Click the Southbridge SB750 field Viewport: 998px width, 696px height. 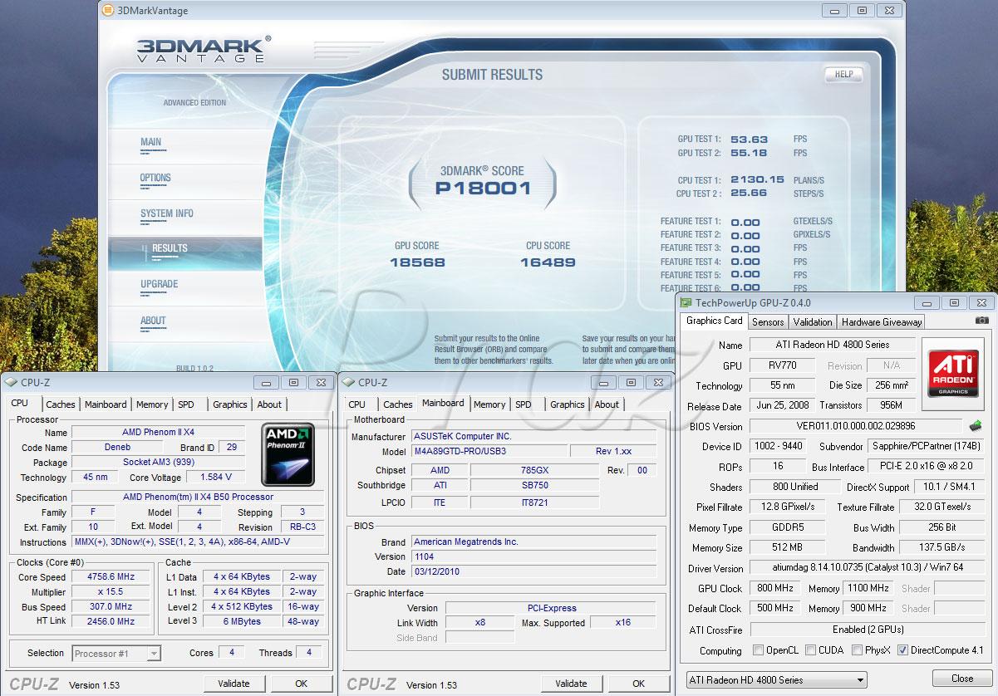tap(534, 485)
